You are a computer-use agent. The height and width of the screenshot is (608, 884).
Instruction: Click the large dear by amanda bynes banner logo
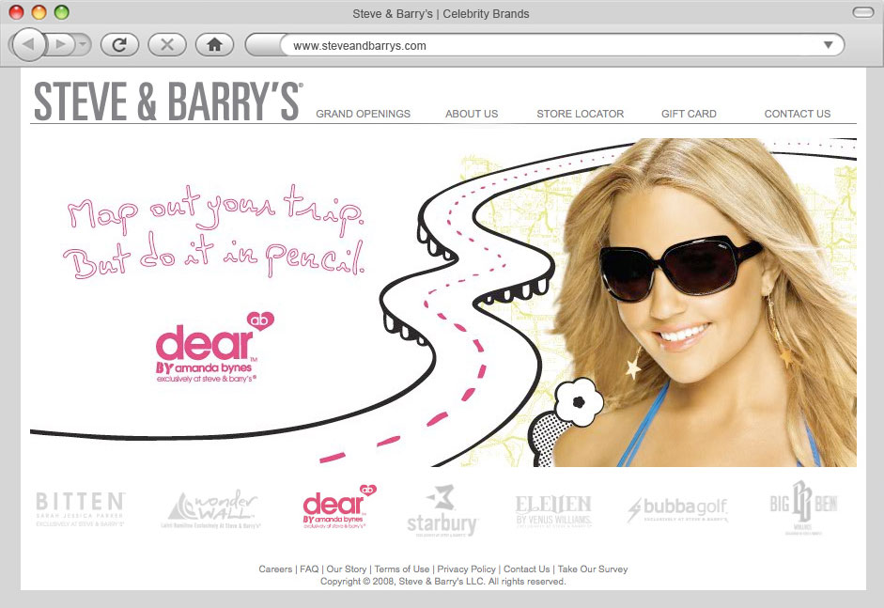[x=214, y=348]
